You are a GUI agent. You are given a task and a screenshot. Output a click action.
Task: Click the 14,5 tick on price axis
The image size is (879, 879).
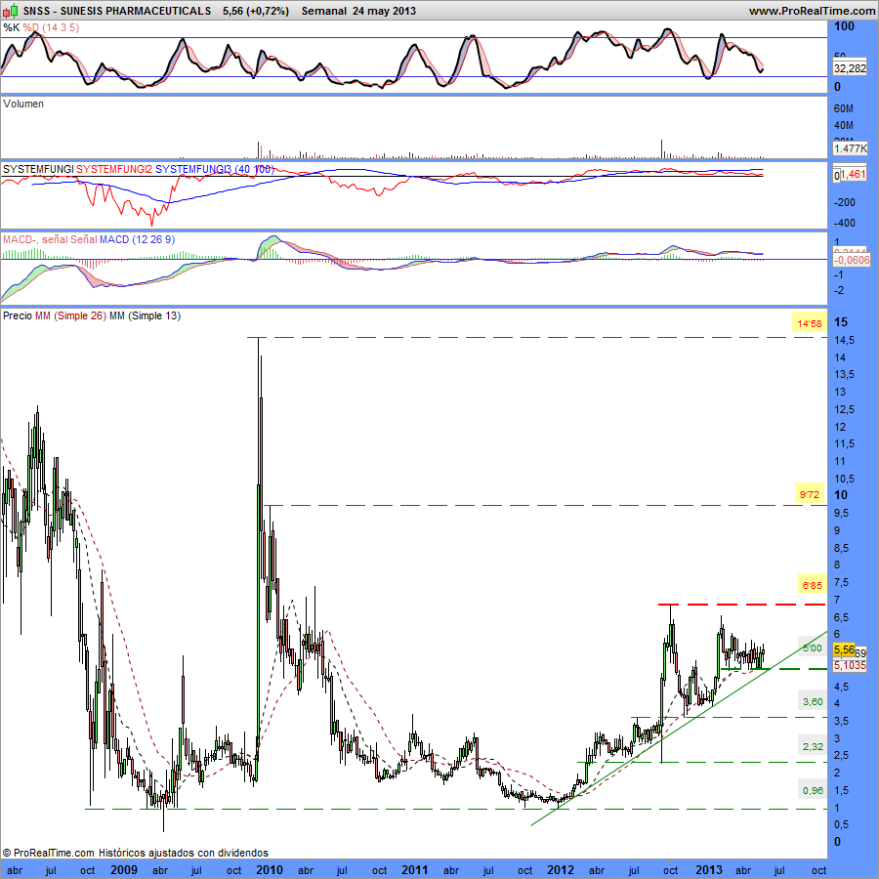coord(844,340)
